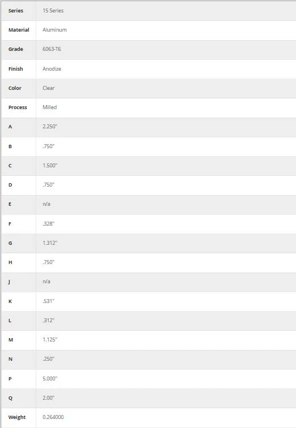Click the Milled process value
Viewport: 296px width, 428px height.
tap(49, 107)
